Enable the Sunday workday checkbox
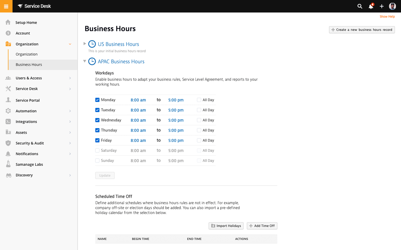 (98, 161)
